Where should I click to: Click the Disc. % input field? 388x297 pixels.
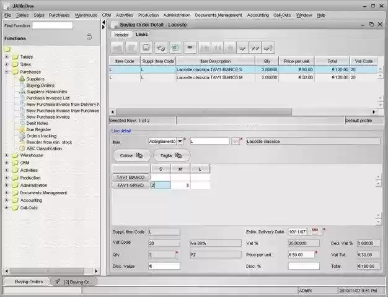304,266
